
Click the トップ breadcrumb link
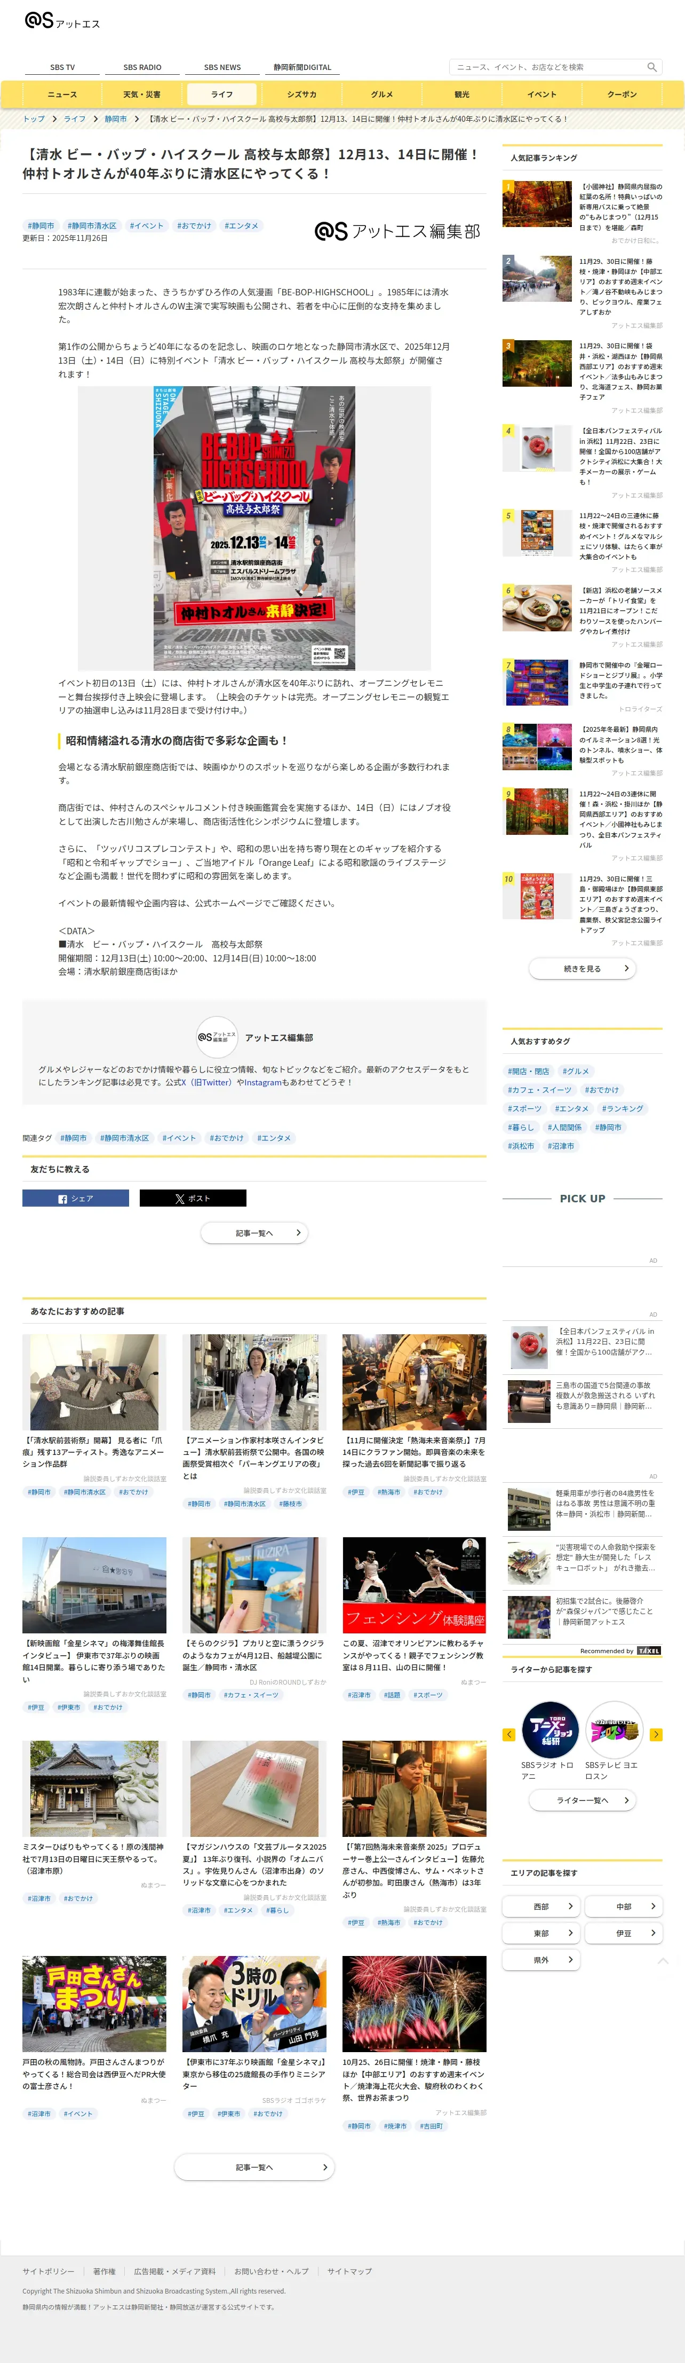click(34, 119)
